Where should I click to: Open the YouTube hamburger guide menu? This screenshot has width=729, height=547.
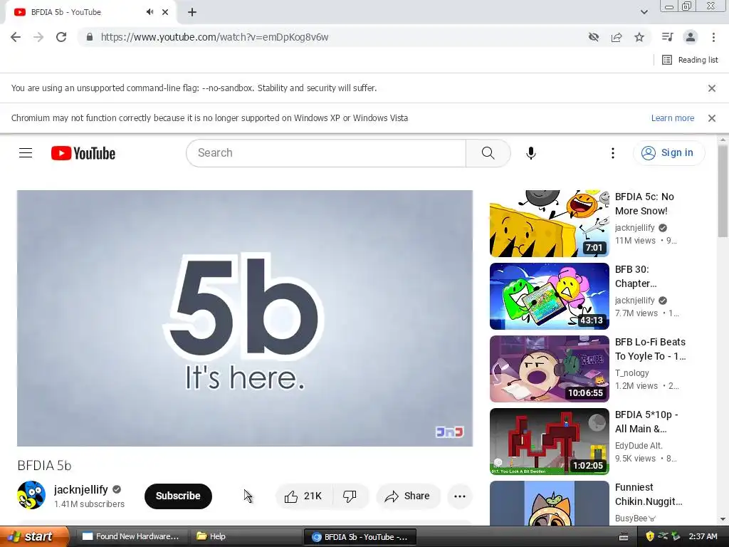click(26, 152)
